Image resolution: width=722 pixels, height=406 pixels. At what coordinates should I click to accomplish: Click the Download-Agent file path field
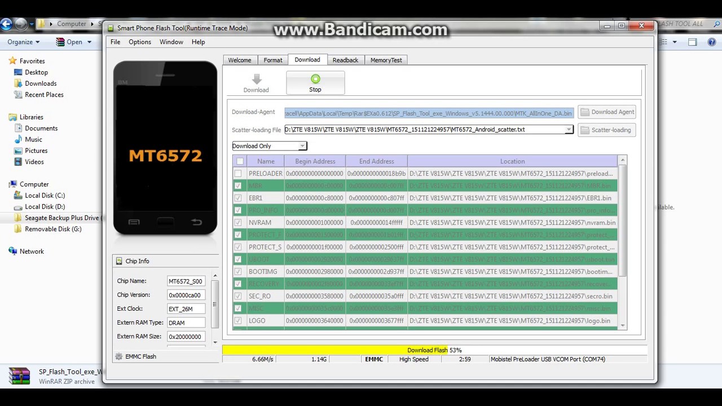tap(429, 113)
